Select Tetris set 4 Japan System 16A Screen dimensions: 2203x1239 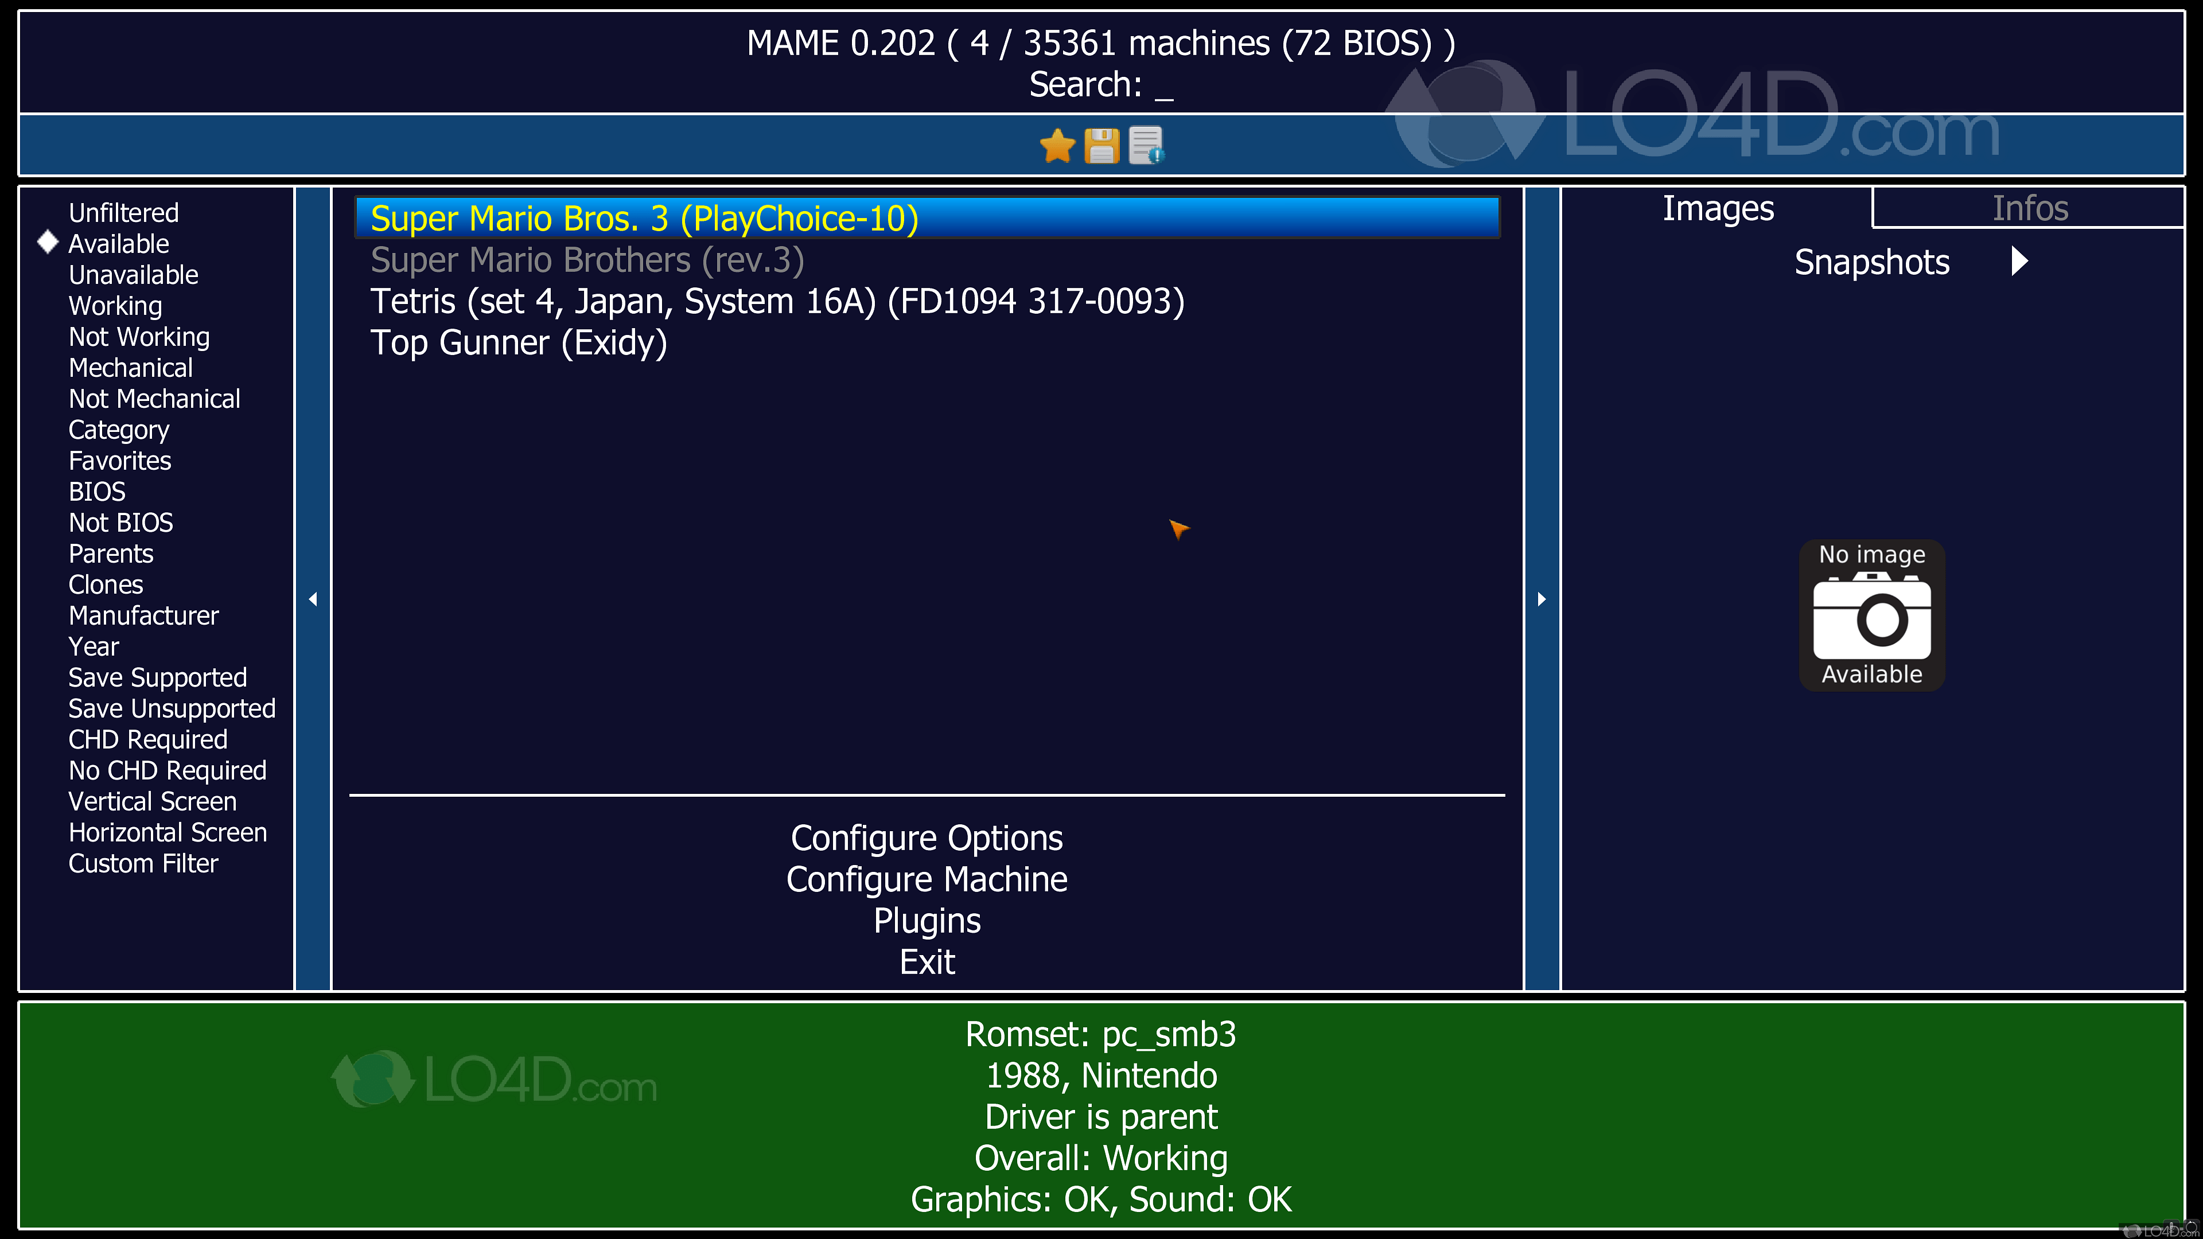[x=777, y=302]
